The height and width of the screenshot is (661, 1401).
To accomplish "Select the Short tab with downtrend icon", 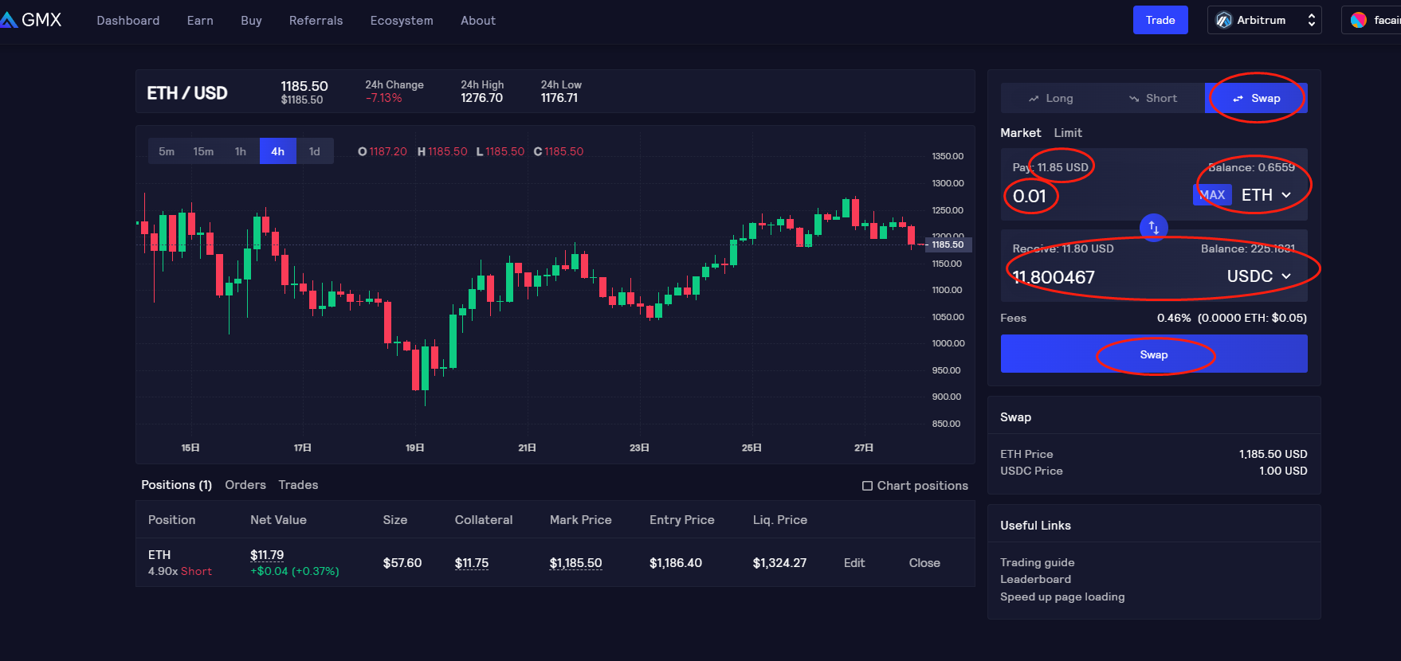I will coord(1152,98).
